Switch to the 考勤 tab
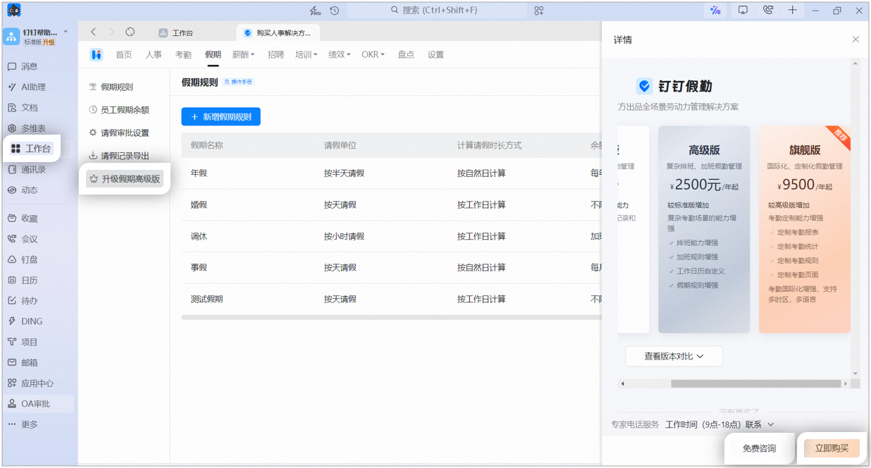This screenshot has width=871, height=468. [183, 54]
